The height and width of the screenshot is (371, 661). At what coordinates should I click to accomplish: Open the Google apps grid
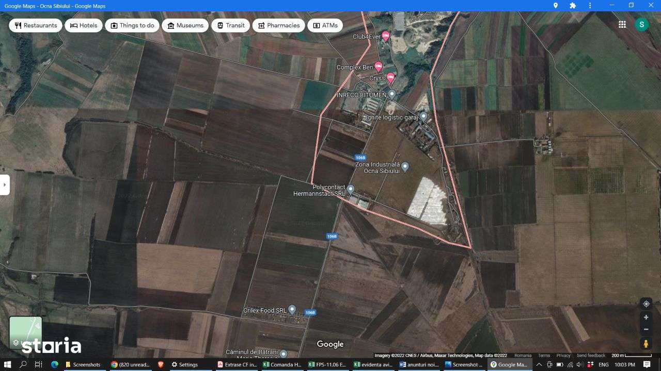(x=622, y=24)
